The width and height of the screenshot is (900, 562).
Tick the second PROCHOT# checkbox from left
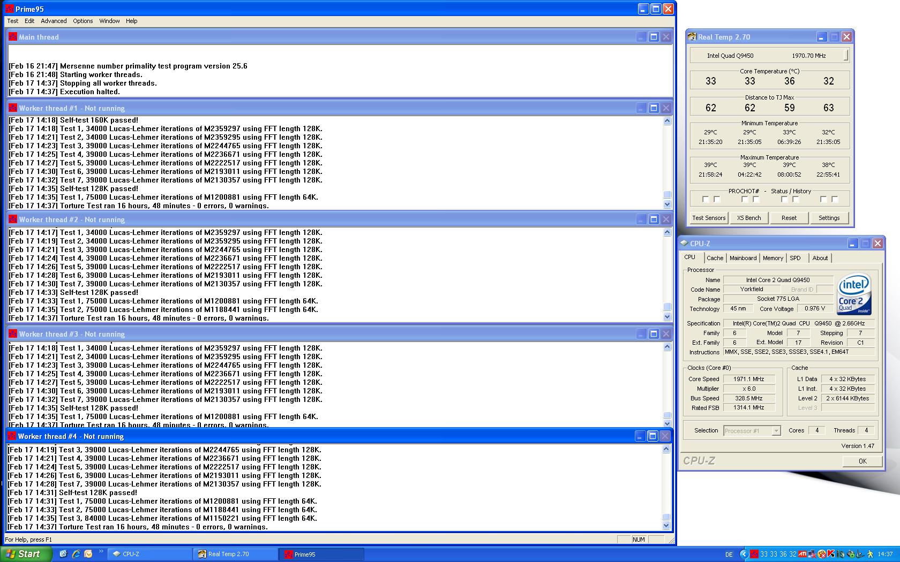pyautogui.click(x=717, y=199)
